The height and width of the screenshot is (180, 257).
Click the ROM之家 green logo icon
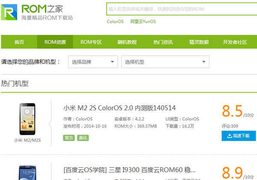tap(10, 13)
